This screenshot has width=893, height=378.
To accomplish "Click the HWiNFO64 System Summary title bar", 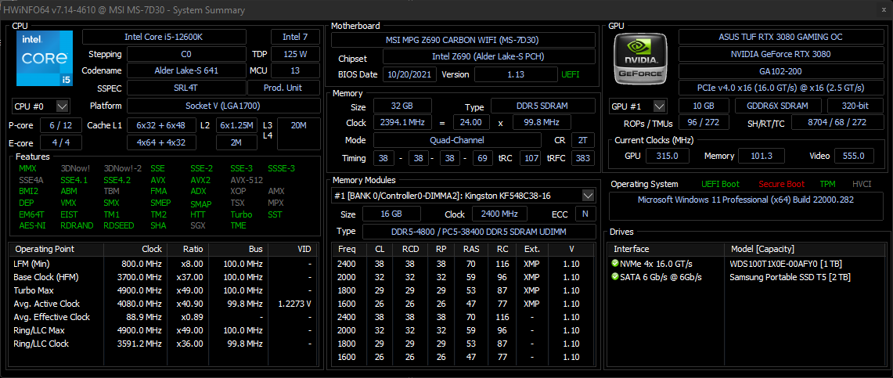I will pos(446,9).
